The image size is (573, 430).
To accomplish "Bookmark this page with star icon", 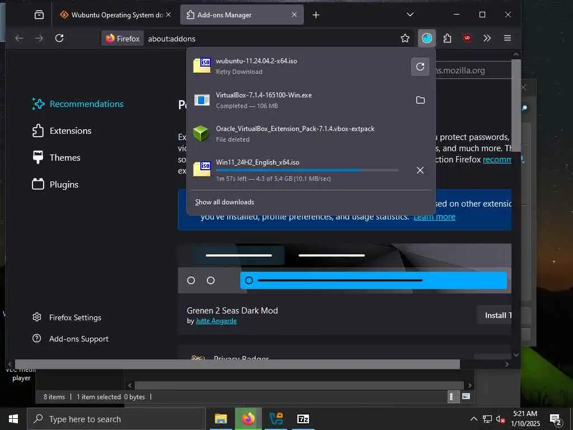I will tap(405, 39).
